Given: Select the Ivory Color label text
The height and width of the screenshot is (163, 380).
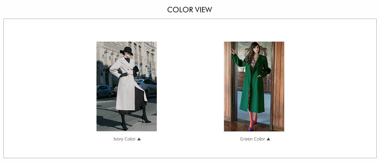Looking at the screenshot, I should pyautogui.click(x=124, y=139).
